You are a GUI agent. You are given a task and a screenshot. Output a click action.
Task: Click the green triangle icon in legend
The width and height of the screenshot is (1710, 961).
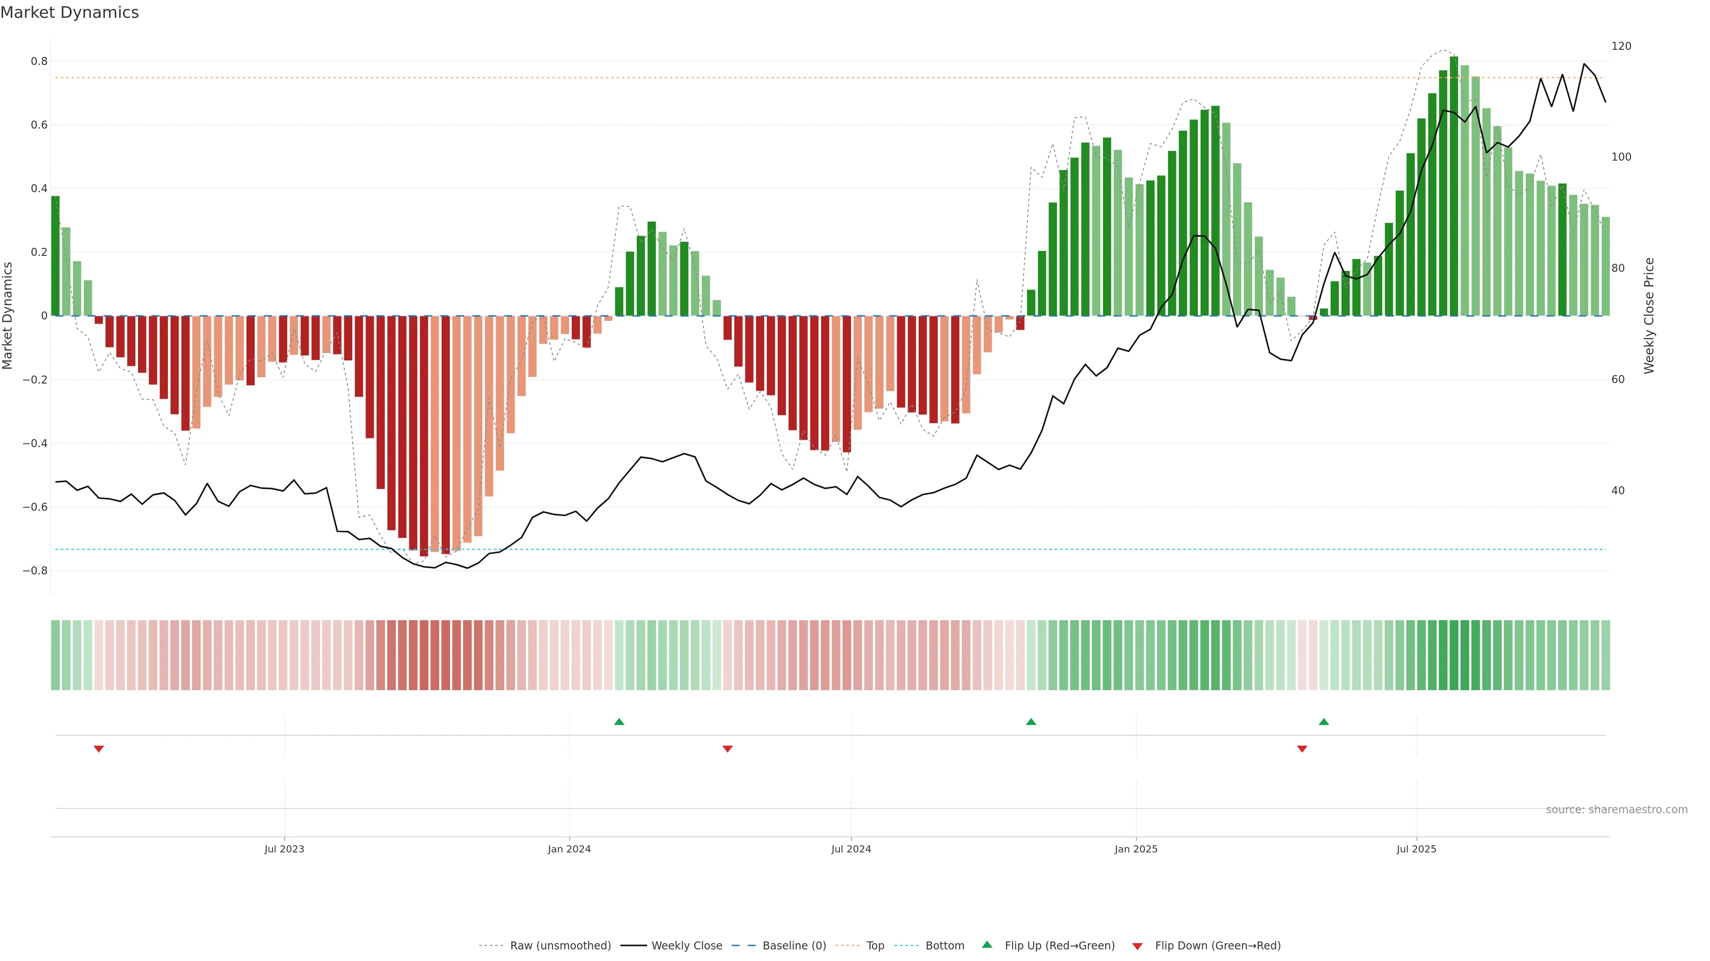coord(987,945)
